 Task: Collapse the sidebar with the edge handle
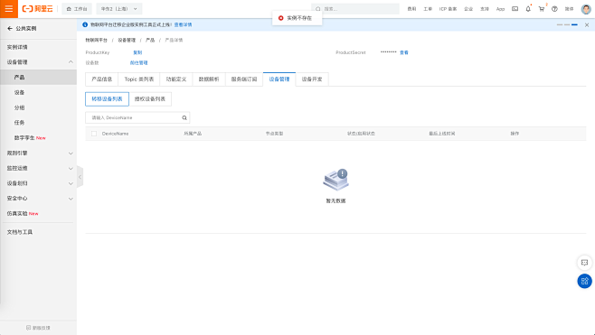click(80, 177)
